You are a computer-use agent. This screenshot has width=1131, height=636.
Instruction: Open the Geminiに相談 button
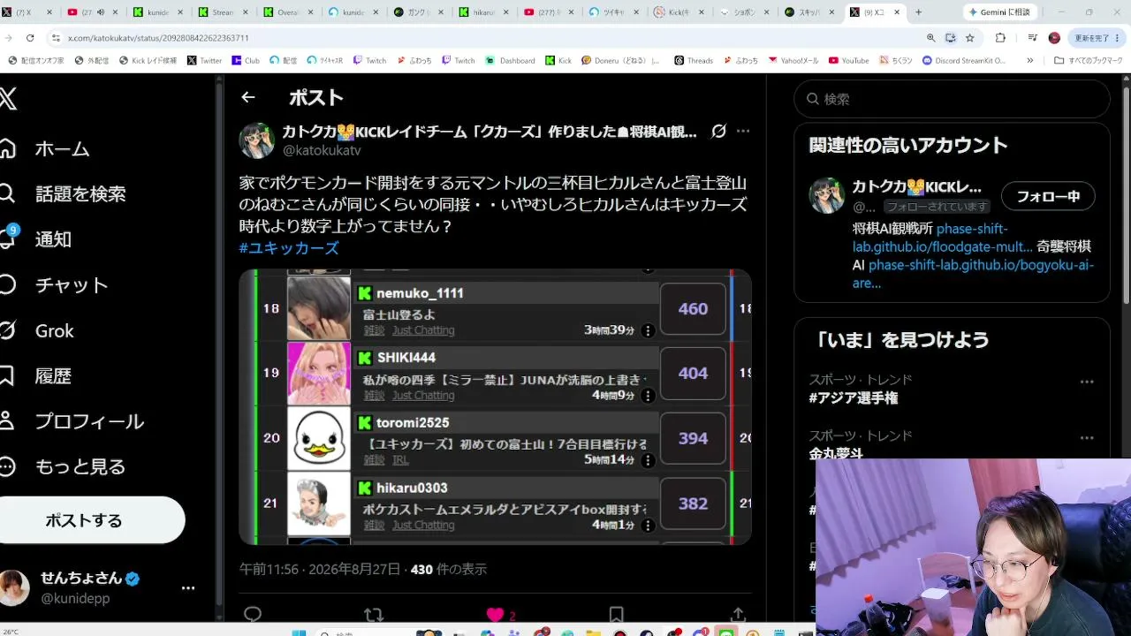click(x=998, y=12)
